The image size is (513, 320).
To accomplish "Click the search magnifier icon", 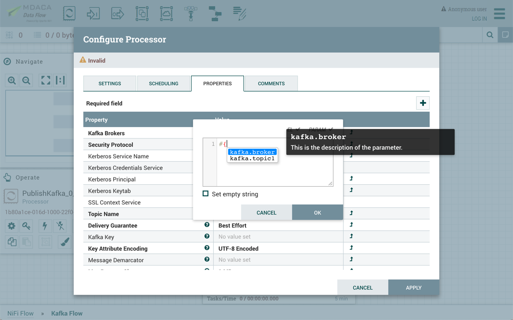I will [x=490, y=35].
